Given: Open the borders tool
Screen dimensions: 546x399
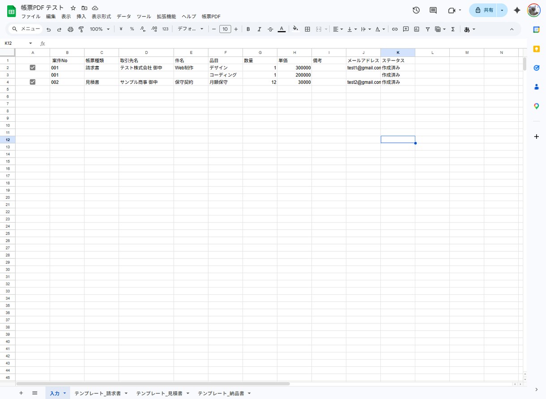Looking at the screenshot, I should tap(307, 29).
